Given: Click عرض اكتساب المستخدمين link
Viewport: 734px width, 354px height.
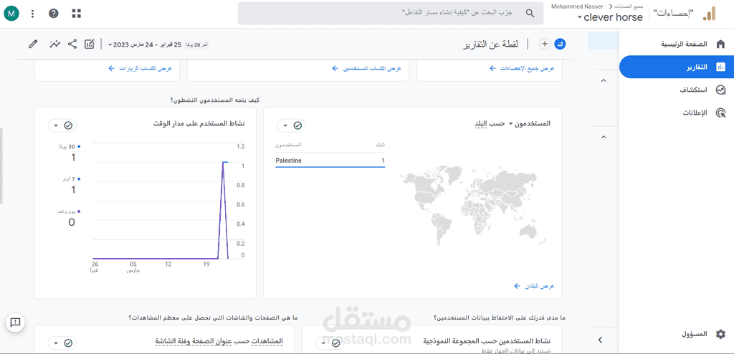Looking at the screenshot, I should click(367, 68).
